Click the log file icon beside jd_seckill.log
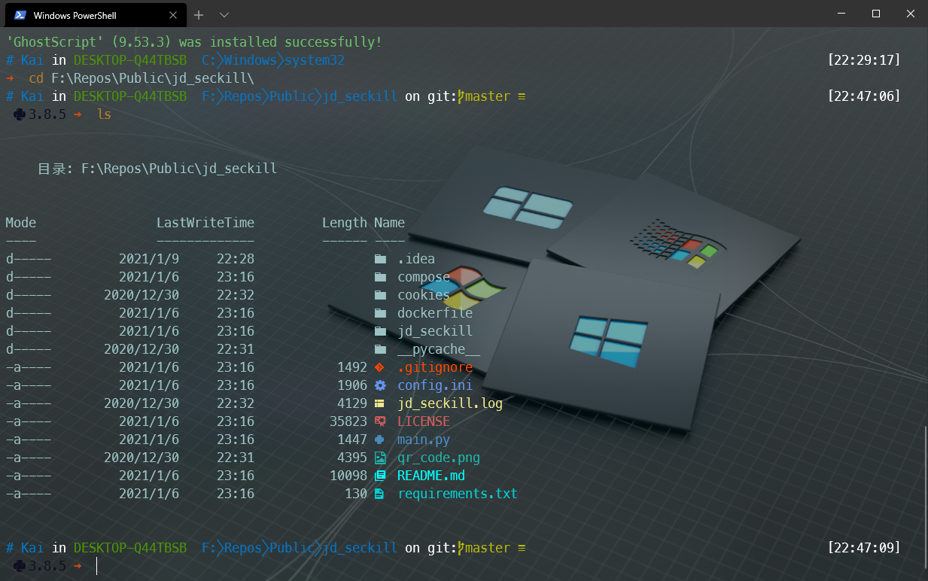Image resolution: width=928 pixels, height=581 pixels. pyautogui.click(x=380, y=403)
